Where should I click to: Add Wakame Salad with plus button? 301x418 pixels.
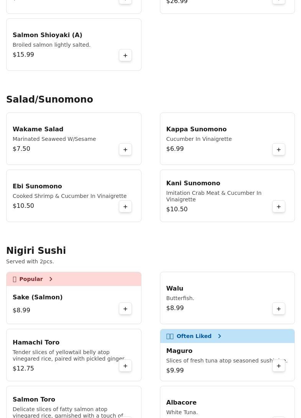(125, 150)
